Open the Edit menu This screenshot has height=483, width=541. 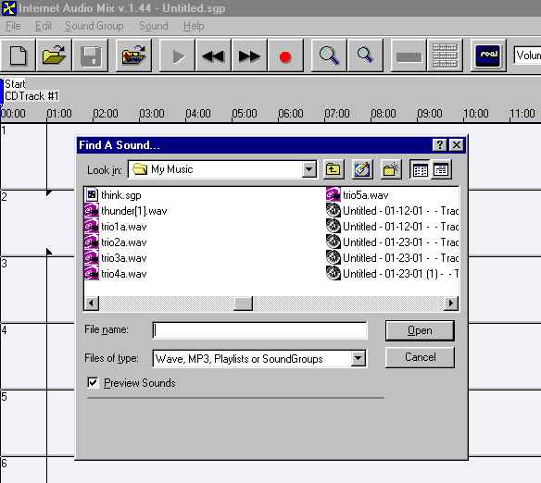point(44,26)
